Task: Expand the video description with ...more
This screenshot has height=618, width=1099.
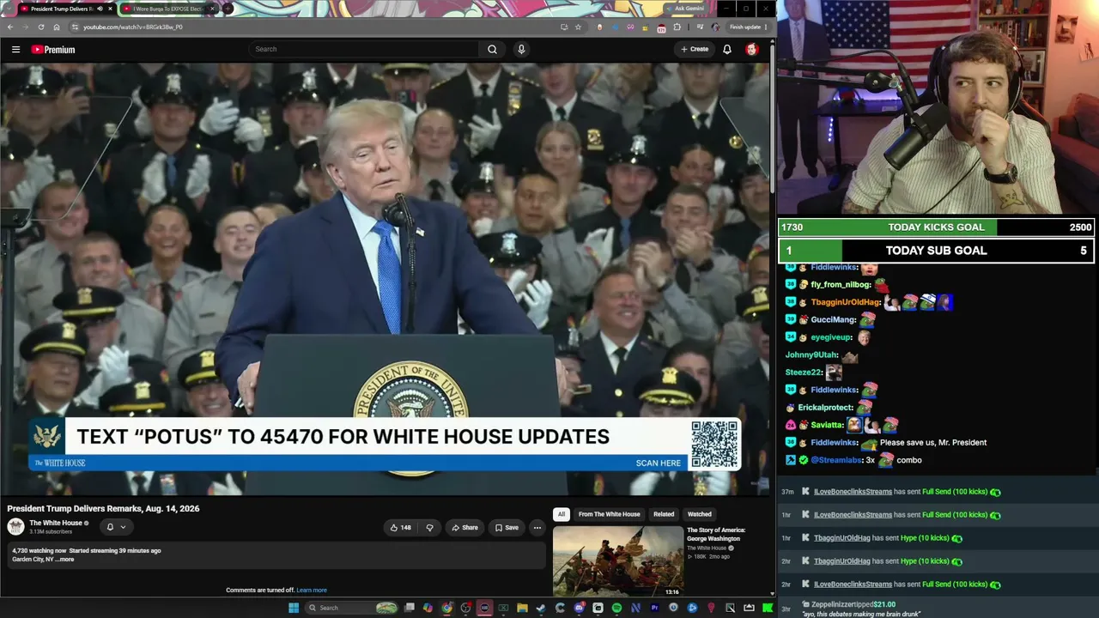Action: click(65, 560)
